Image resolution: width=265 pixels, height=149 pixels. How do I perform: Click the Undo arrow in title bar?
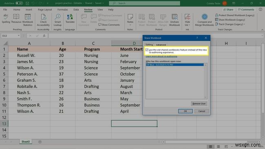[x=33, y=3]
